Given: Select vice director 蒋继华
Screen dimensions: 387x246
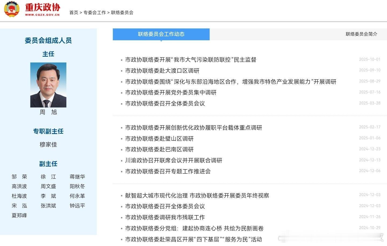Looking at the screenshot, I should click(x=77, y=177).
